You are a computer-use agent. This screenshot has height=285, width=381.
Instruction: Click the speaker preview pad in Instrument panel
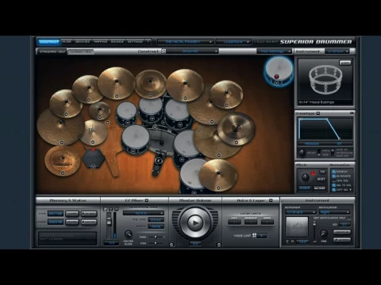point(297,226)
